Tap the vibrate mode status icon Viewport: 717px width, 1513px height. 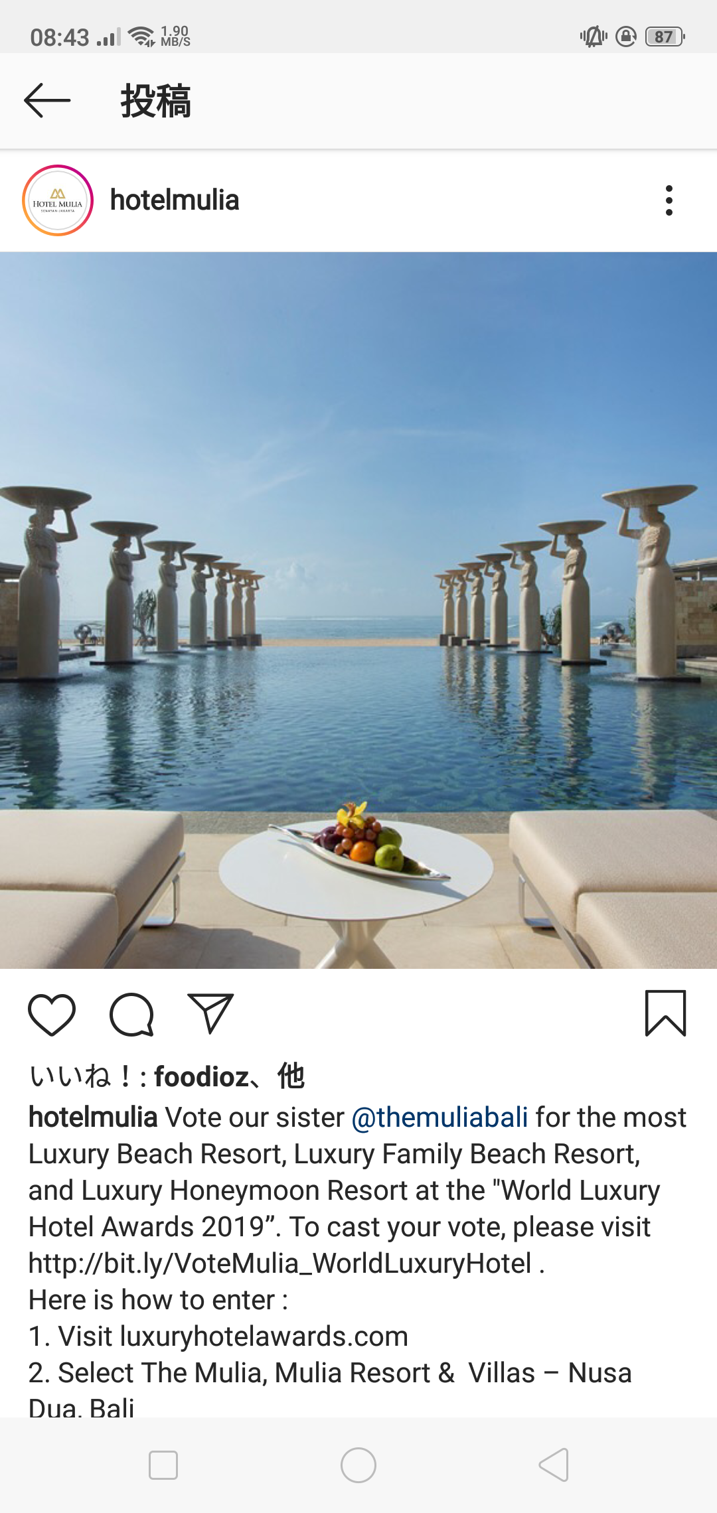coord(594,36)
